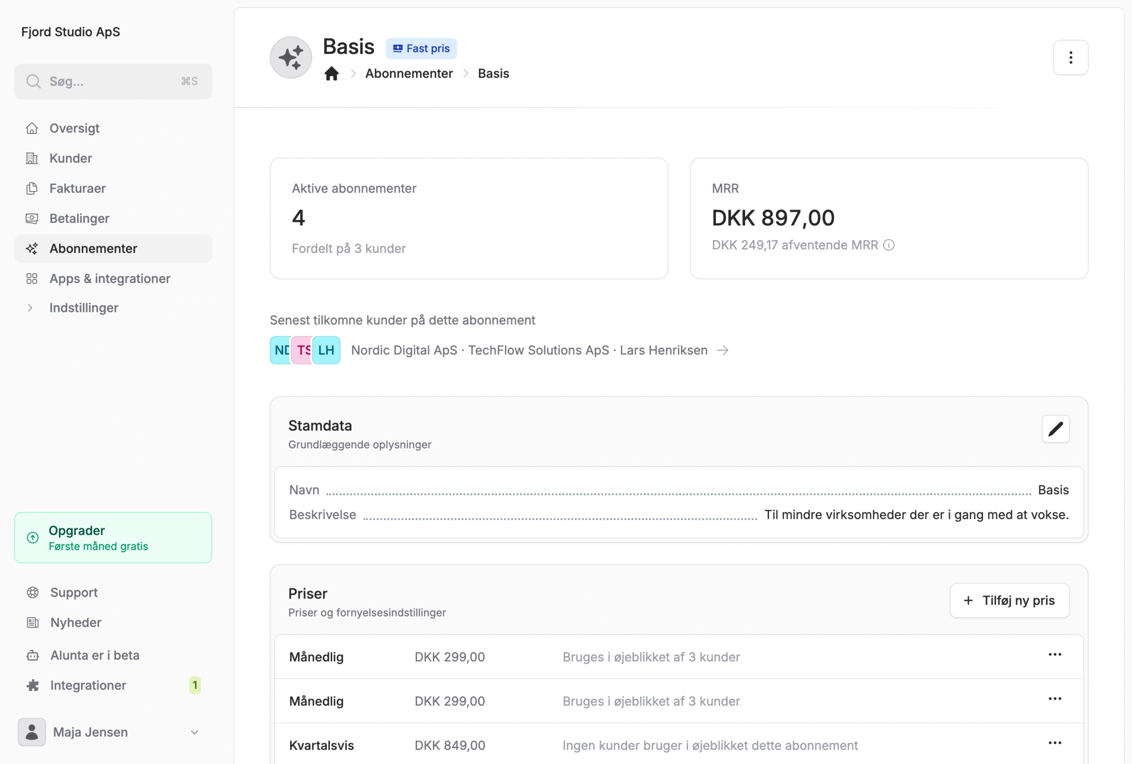Click the LH customer avatar
The image size is (1132, 764).
(326, 350)
